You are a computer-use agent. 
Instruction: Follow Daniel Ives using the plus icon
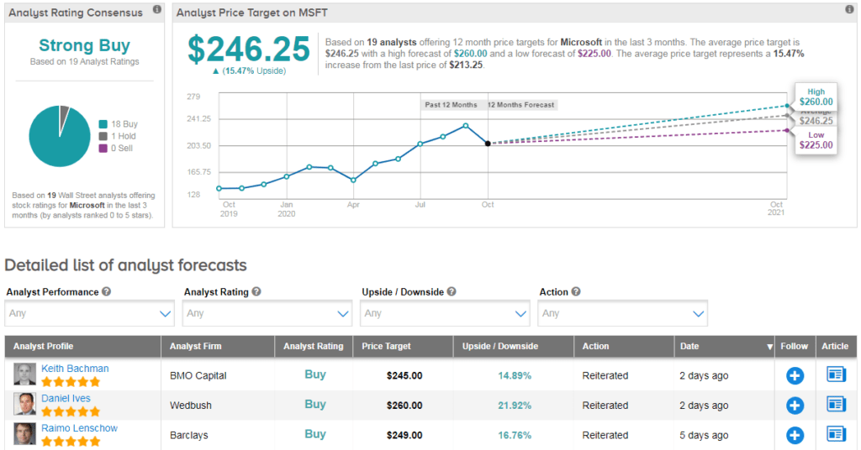pos(795,406)
